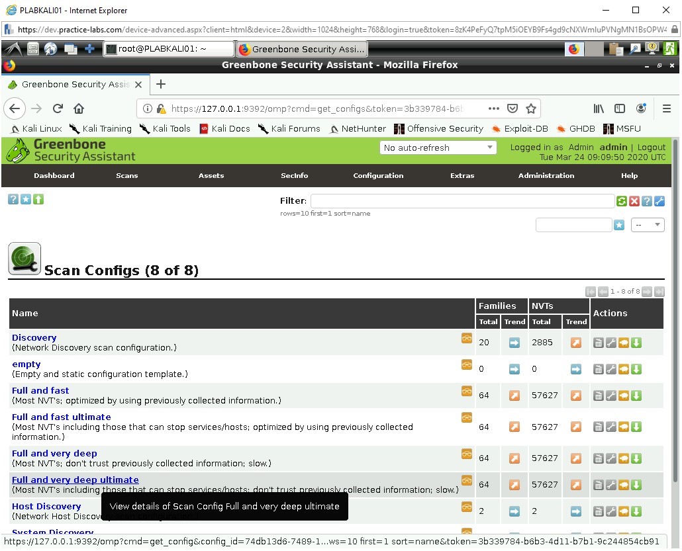The width and height of the screenshot is (682, 551).
Task: Open help for Scan Configs page
Action: coord(13,199)
